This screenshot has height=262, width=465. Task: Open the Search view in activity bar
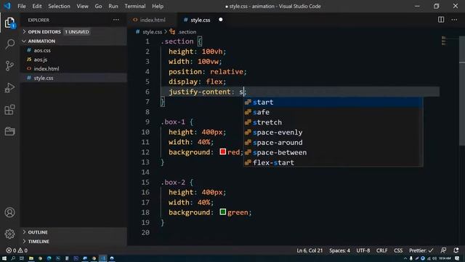tap(9, 44)
